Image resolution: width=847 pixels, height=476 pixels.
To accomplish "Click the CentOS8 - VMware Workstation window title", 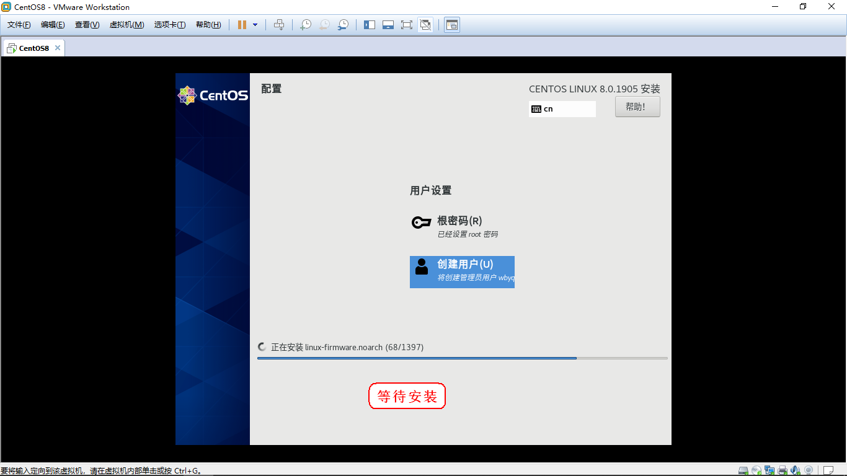I will [x=72, y=7].
